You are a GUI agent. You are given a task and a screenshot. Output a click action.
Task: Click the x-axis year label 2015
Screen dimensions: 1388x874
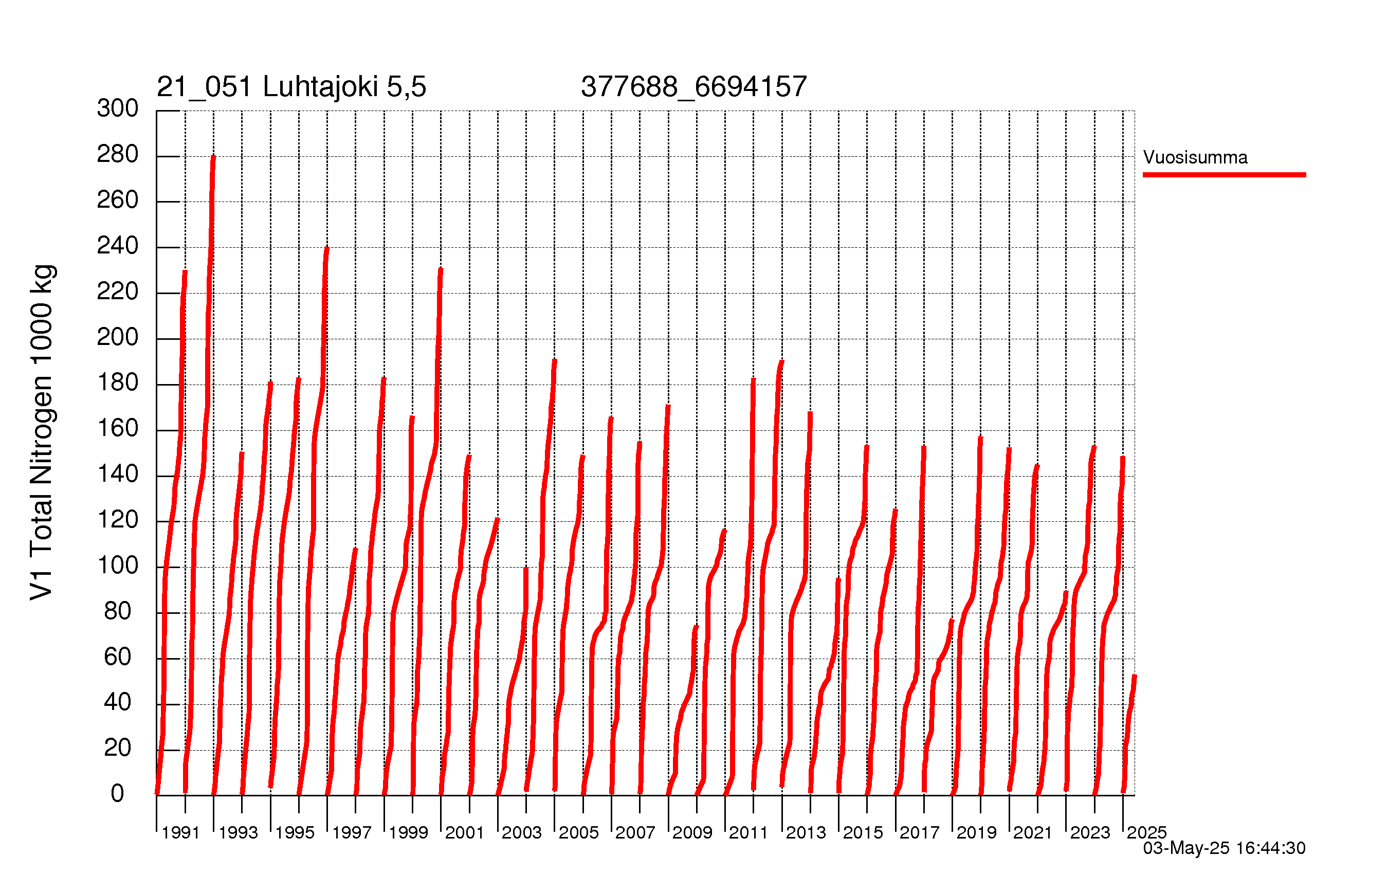863,832
